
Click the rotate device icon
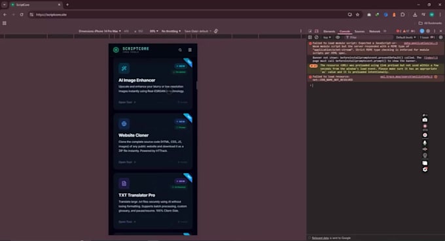[x=216, y=31]
